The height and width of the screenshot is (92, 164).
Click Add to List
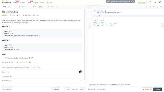(x=27, y=15)
